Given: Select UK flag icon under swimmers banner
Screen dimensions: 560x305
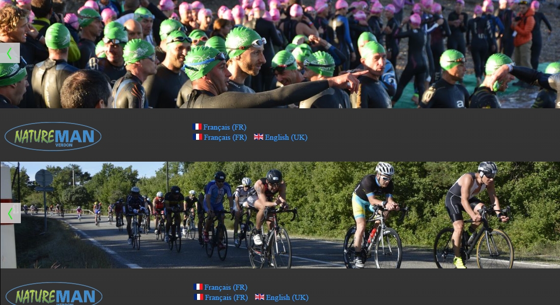Looking at the screenshot, I should click(x=259, y=137).
